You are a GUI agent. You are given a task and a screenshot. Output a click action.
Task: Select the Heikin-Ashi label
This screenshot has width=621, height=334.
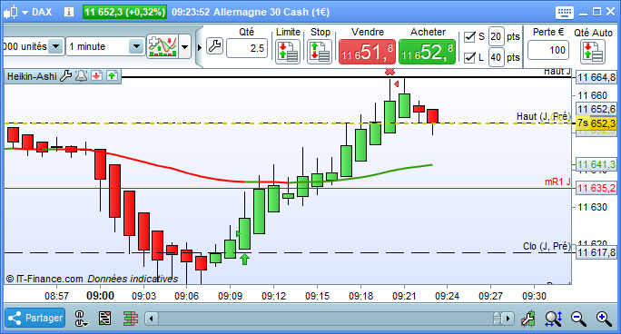[x=32, y=76]
